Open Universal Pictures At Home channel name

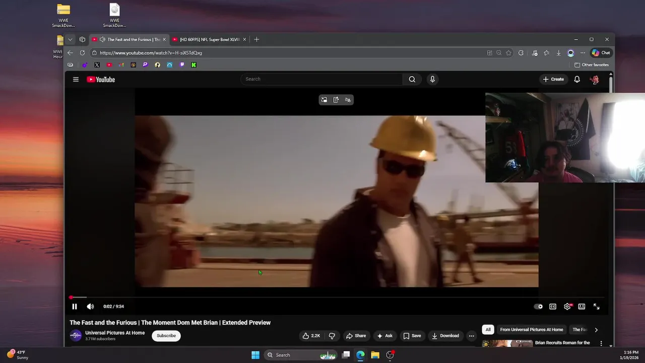click(x=115, y=333)
